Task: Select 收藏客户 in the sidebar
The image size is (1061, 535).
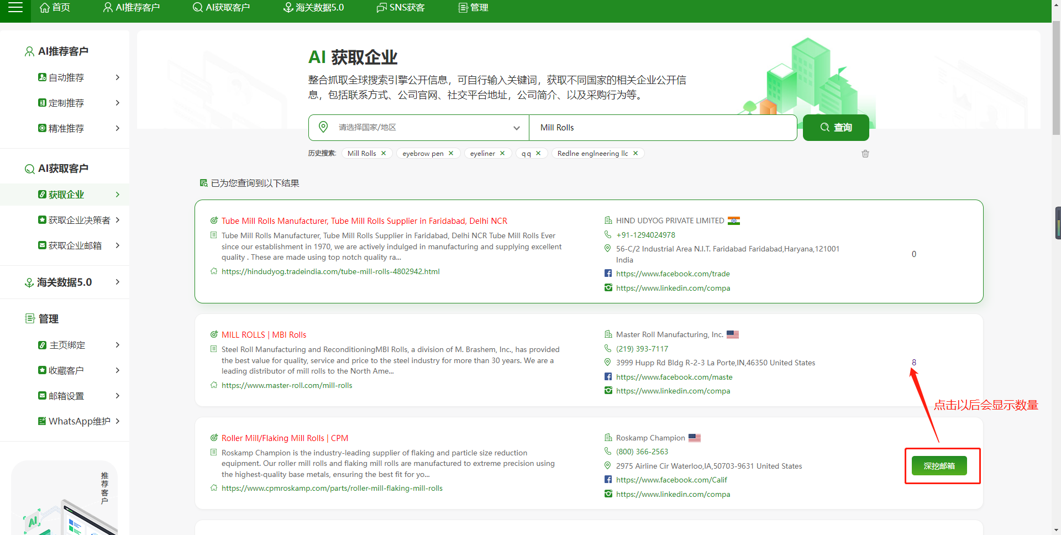Action: pyautogui.click(x=66, y=370)
